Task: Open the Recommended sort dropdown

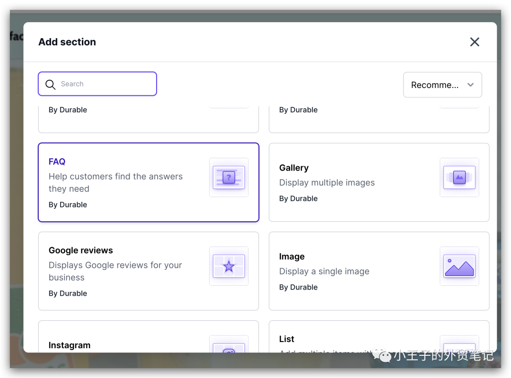Action: [442, 85]
